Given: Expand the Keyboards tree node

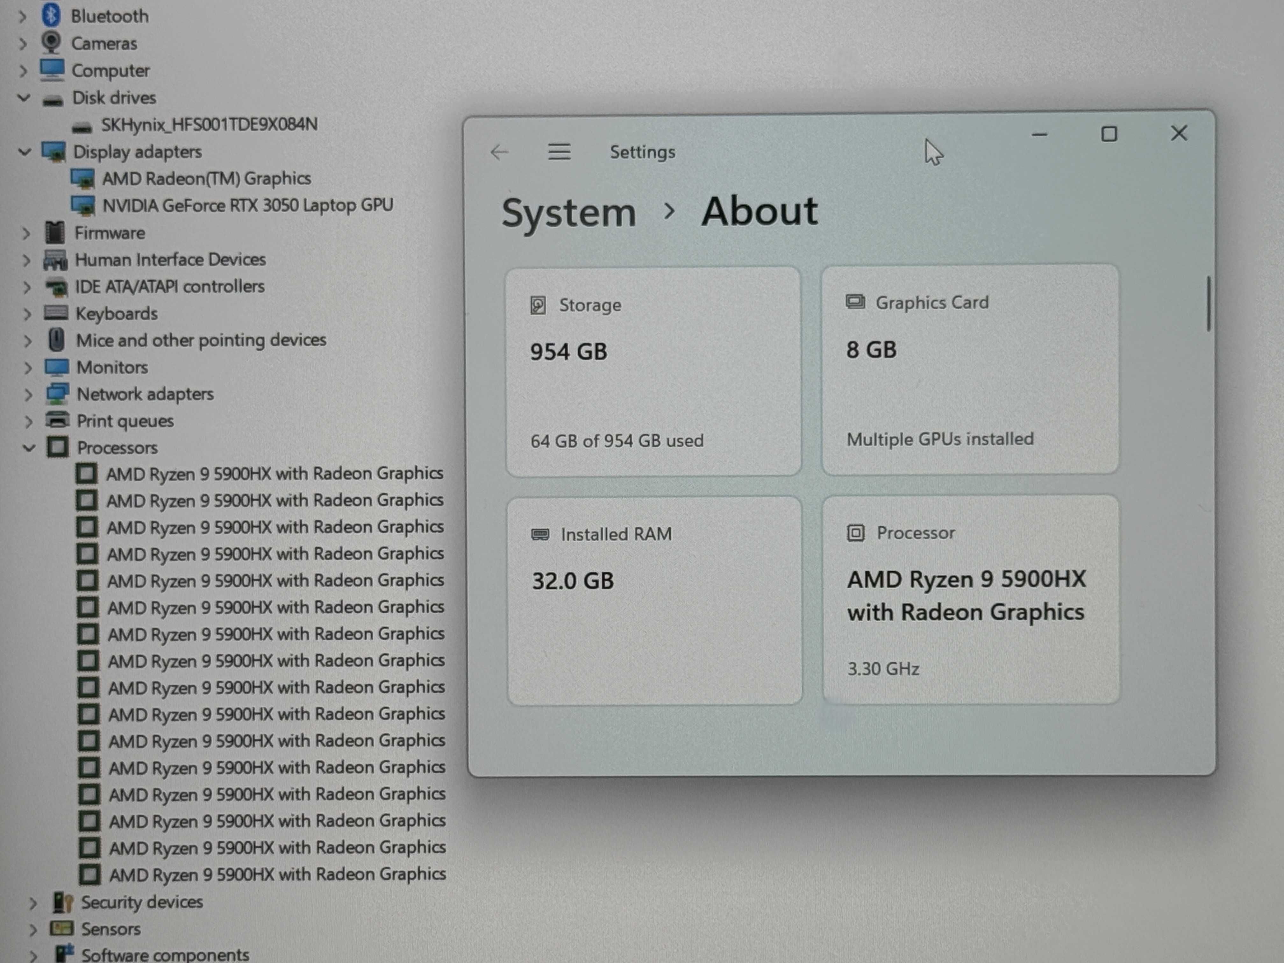Looking at the screenshot, I should [27, 314].
